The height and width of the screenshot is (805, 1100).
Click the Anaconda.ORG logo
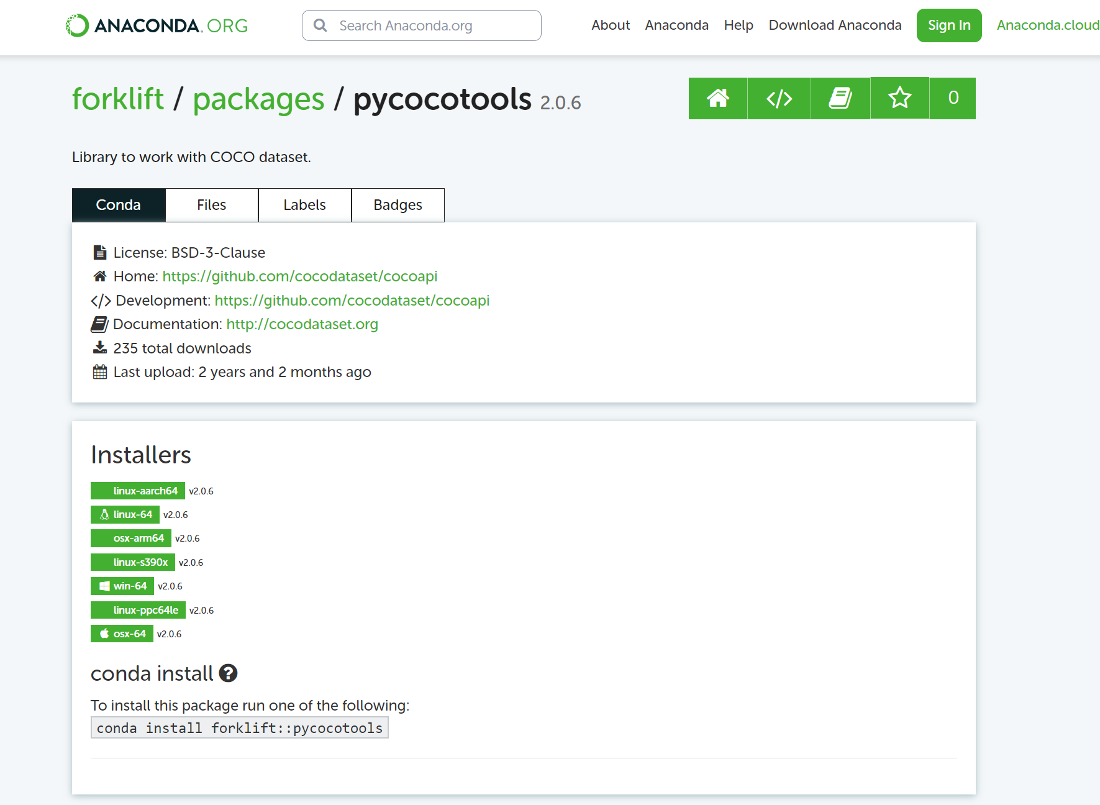(155, 25)
